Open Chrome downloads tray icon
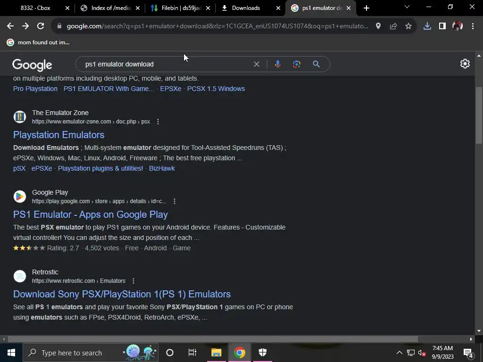 pyautogui.click(x=427, y=26)
